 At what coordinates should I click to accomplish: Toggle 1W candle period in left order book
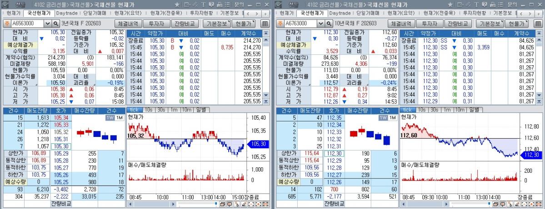tap(110, 117)
